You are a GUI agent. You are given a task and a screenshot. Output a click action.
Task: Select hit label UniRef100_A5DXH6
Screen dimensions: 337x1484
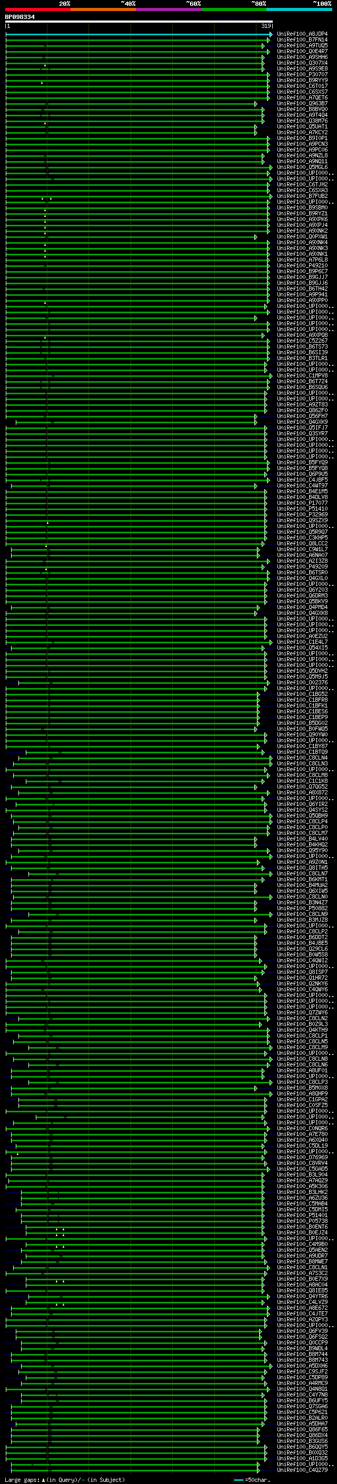pyautogui.click(x=302, y=1367)
